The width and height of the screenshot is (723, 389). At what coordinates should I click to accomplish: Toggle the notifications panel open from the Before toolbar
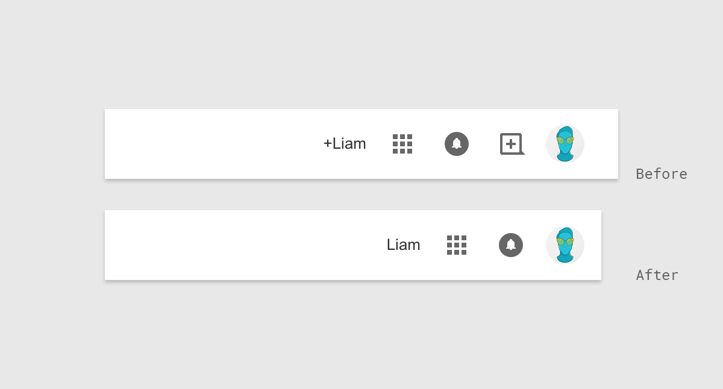coord(456,144)
